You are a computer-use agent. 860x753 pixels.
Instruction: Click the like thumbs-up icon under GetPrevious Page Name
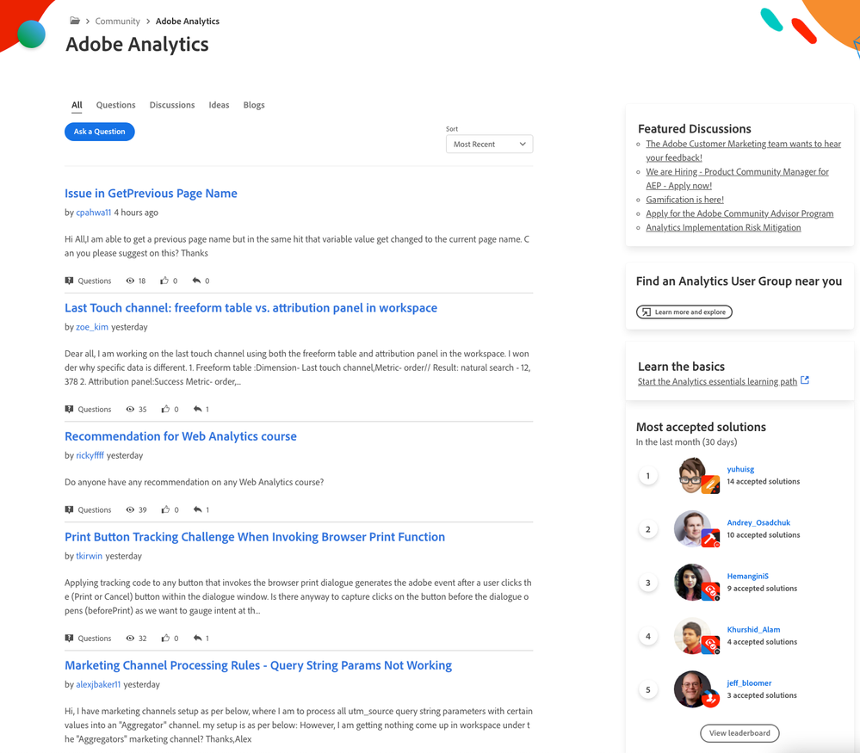coord(164,281)
